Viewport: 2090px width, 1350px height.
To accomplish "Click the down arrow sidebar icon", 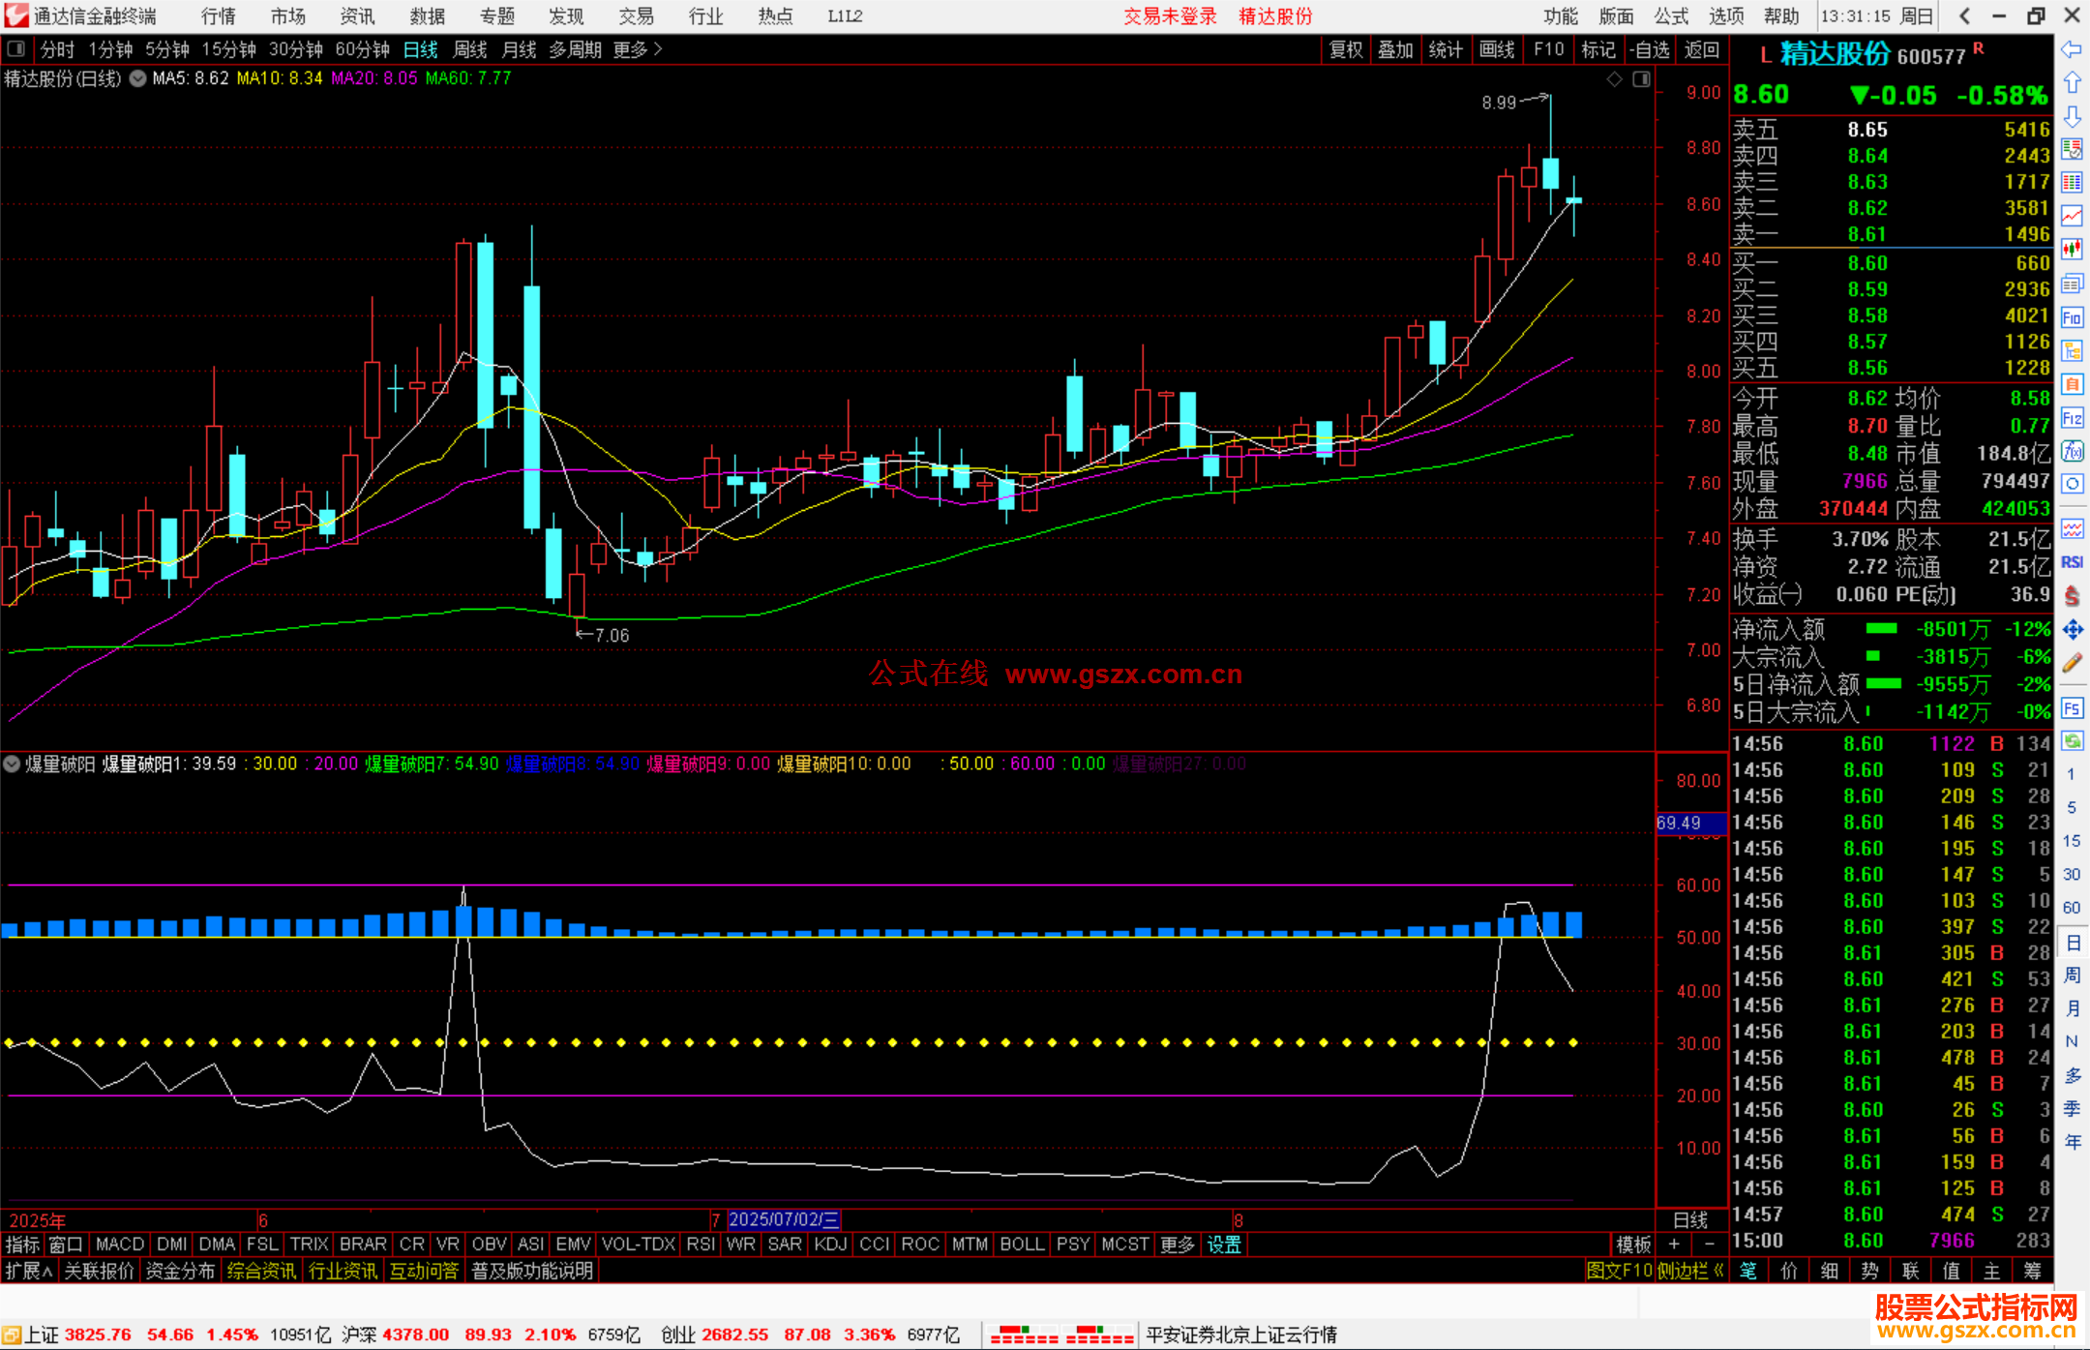I will point(2072,116).
